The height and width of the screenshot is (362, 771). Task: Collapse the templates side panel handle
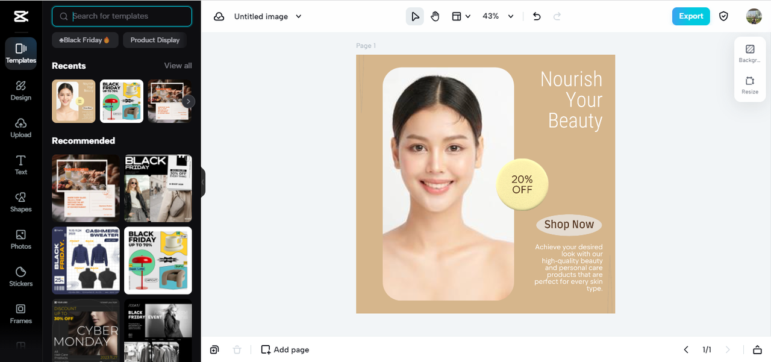tap(203, 182)
